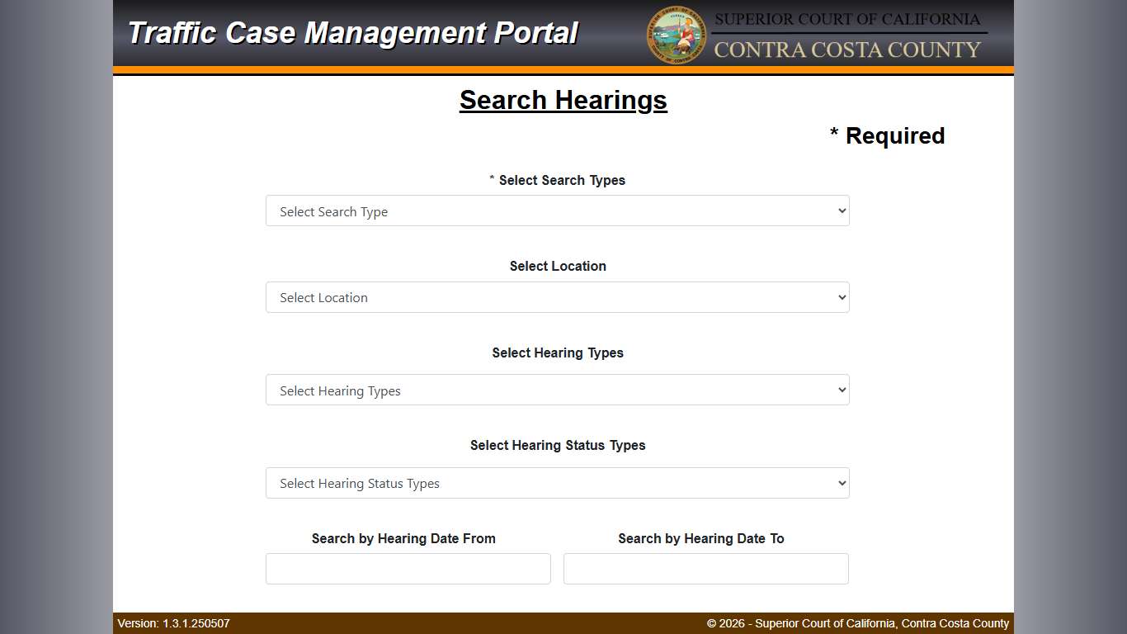This screenshot has width=1127, height=634.
Task: Click the Select Search Types label
Action: pyautogui.click(x=557, y=180)
